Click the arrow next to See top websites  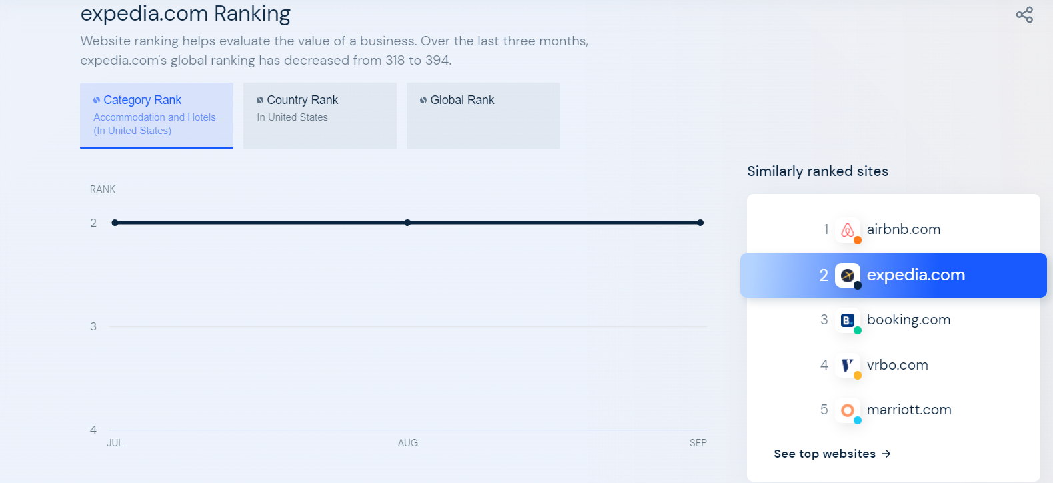886,454
